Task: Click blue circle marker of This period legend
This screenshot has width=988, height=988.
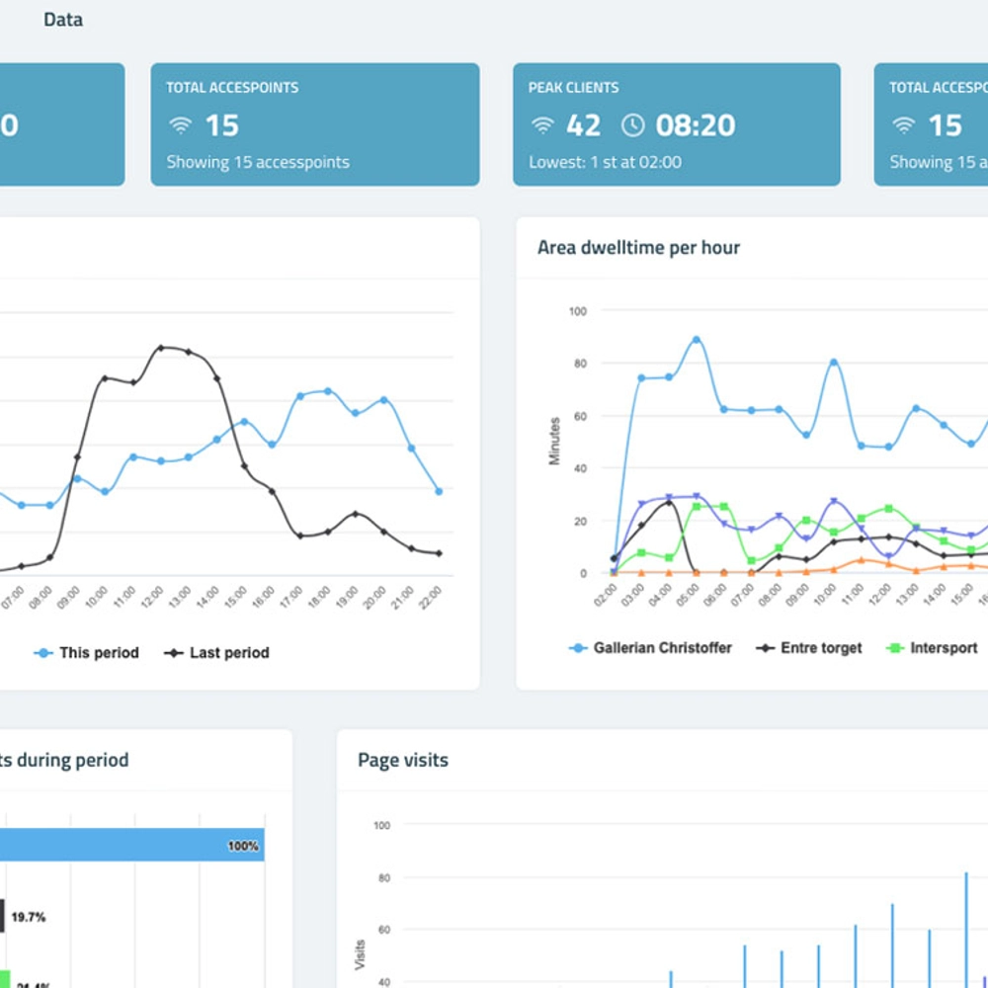Action: (x=42, y=653)
